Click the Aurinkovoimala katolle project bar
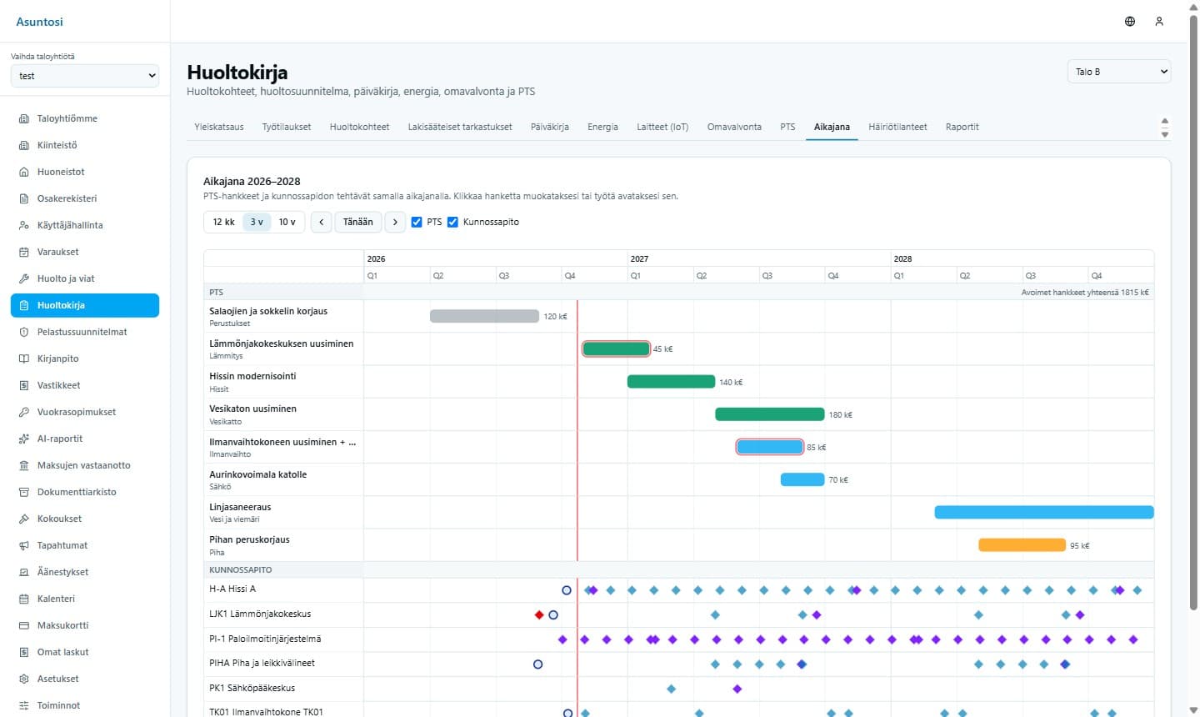1200x717 pixels. click(802, 480)
